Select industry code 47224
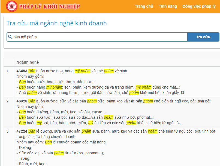The image size is (220, 166). [22, 131]
